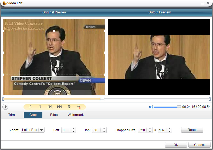Click the Top value input field
The image size is (213, 150).
(97, 130)
